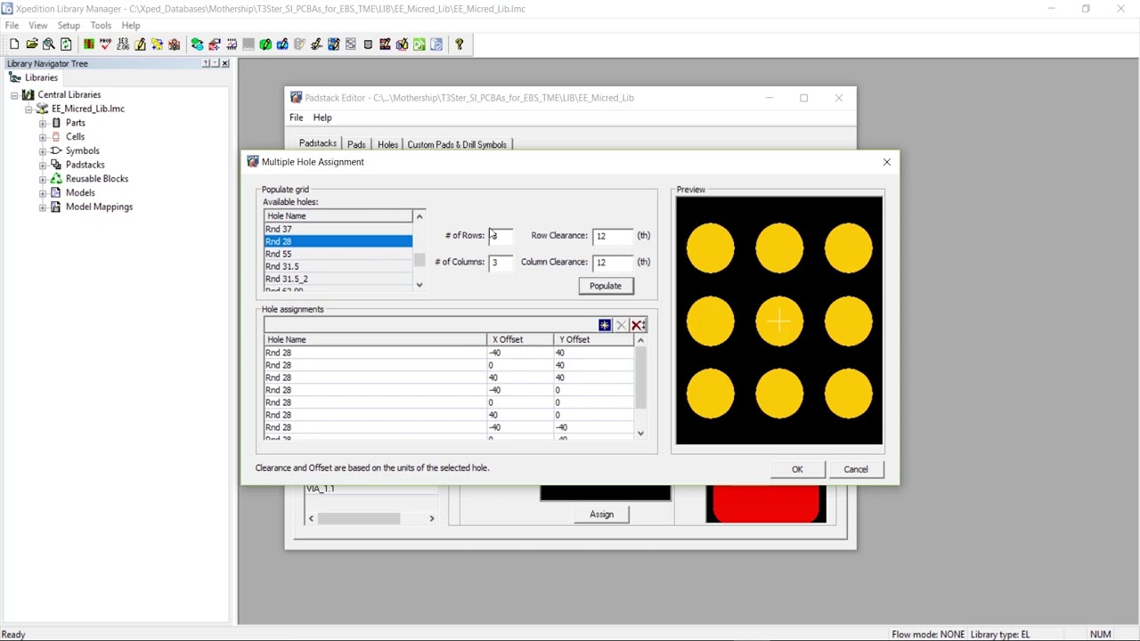
Task: Click the magnifier search icon in toolbar
Action: 49,45
